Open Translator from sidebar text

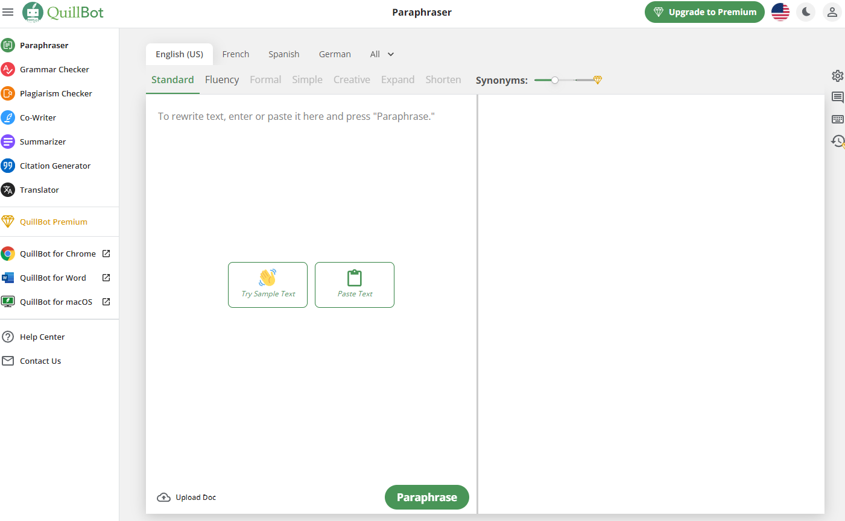[39, 190]
